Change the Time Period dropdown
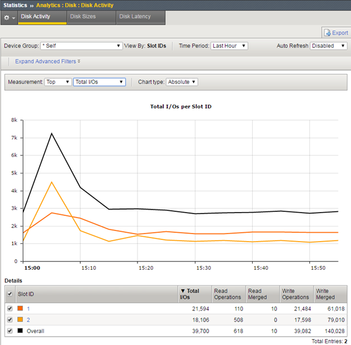351x345 pixels. pyautogui.click(x=229, y=46)
